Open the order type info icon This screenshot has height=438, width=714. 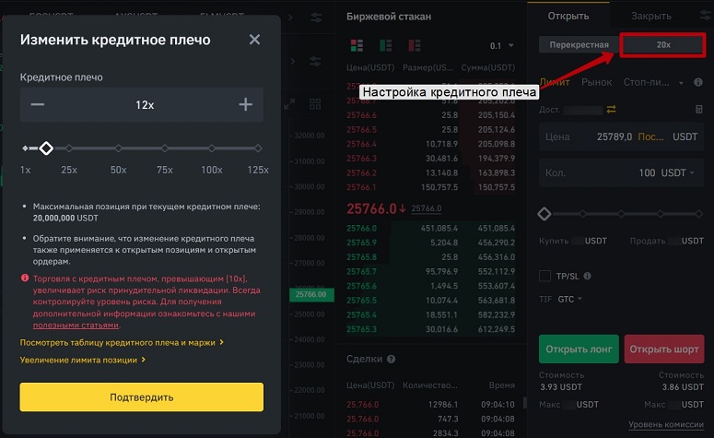click(698, 82)
